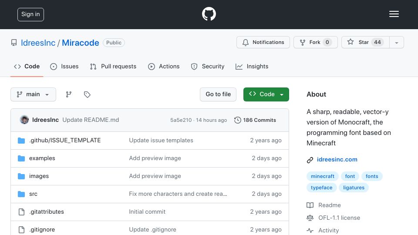The height and width of the screenshot is (235, 418).
Task: Click the repository book icon beside IdreesInc
Action: click(x=14, y=43)
